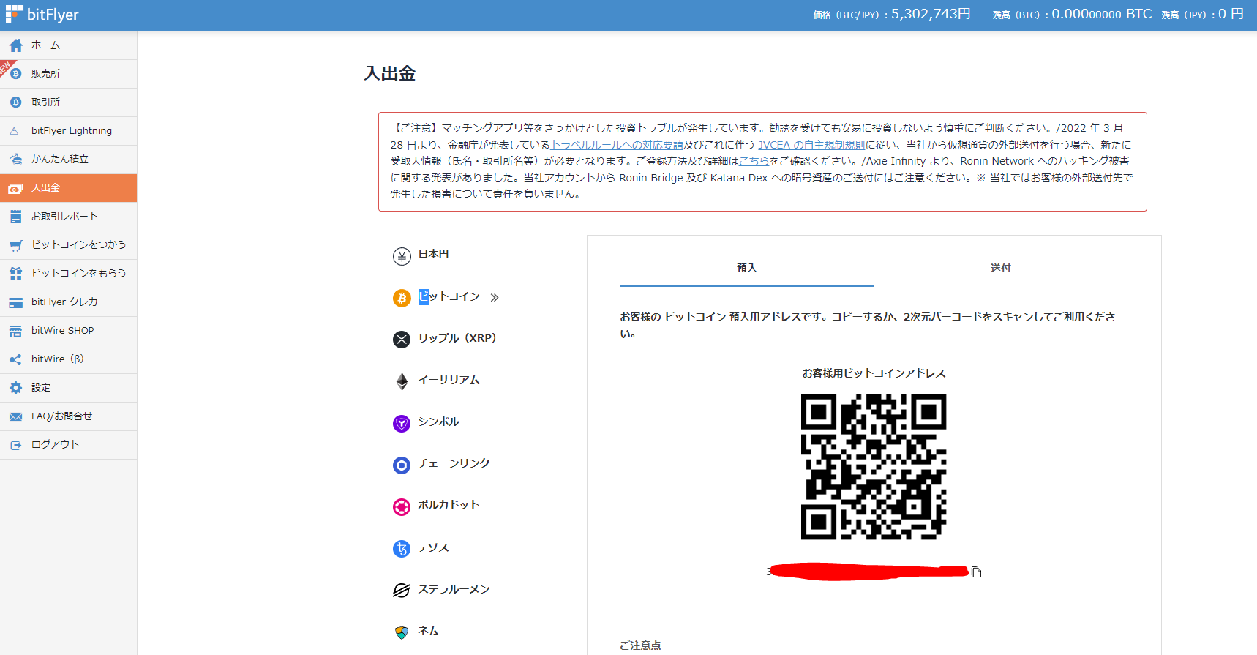
Task: Click the ログアウト exit icon
Action: [16, 445]
